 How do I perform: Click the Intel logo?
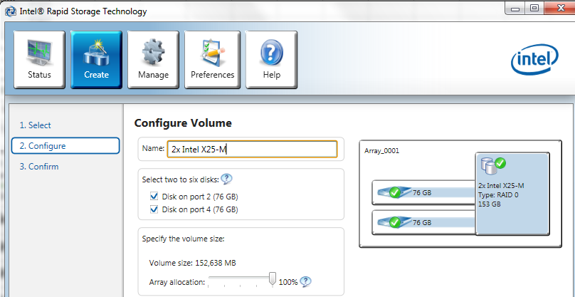534,61
